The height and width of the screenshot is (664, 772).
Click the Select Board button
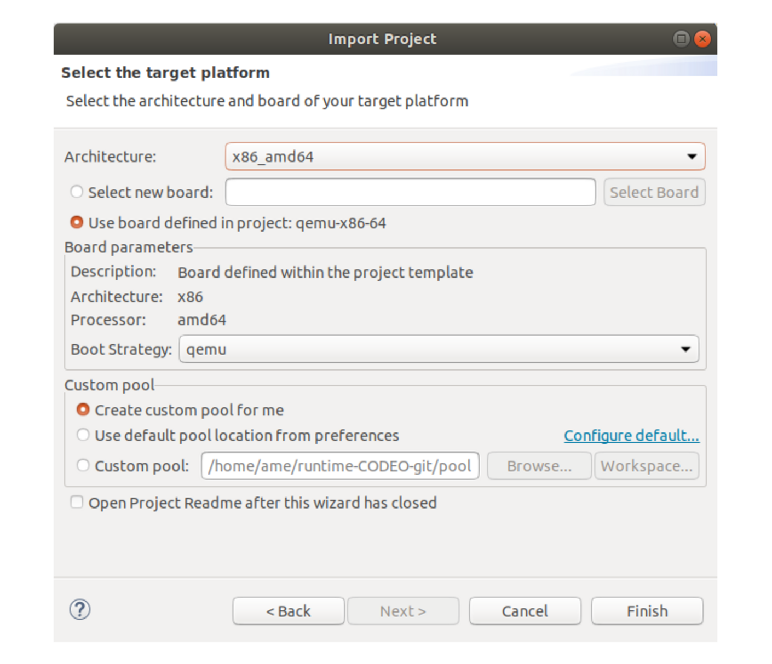pyautogui.click(x=654, y=192)
